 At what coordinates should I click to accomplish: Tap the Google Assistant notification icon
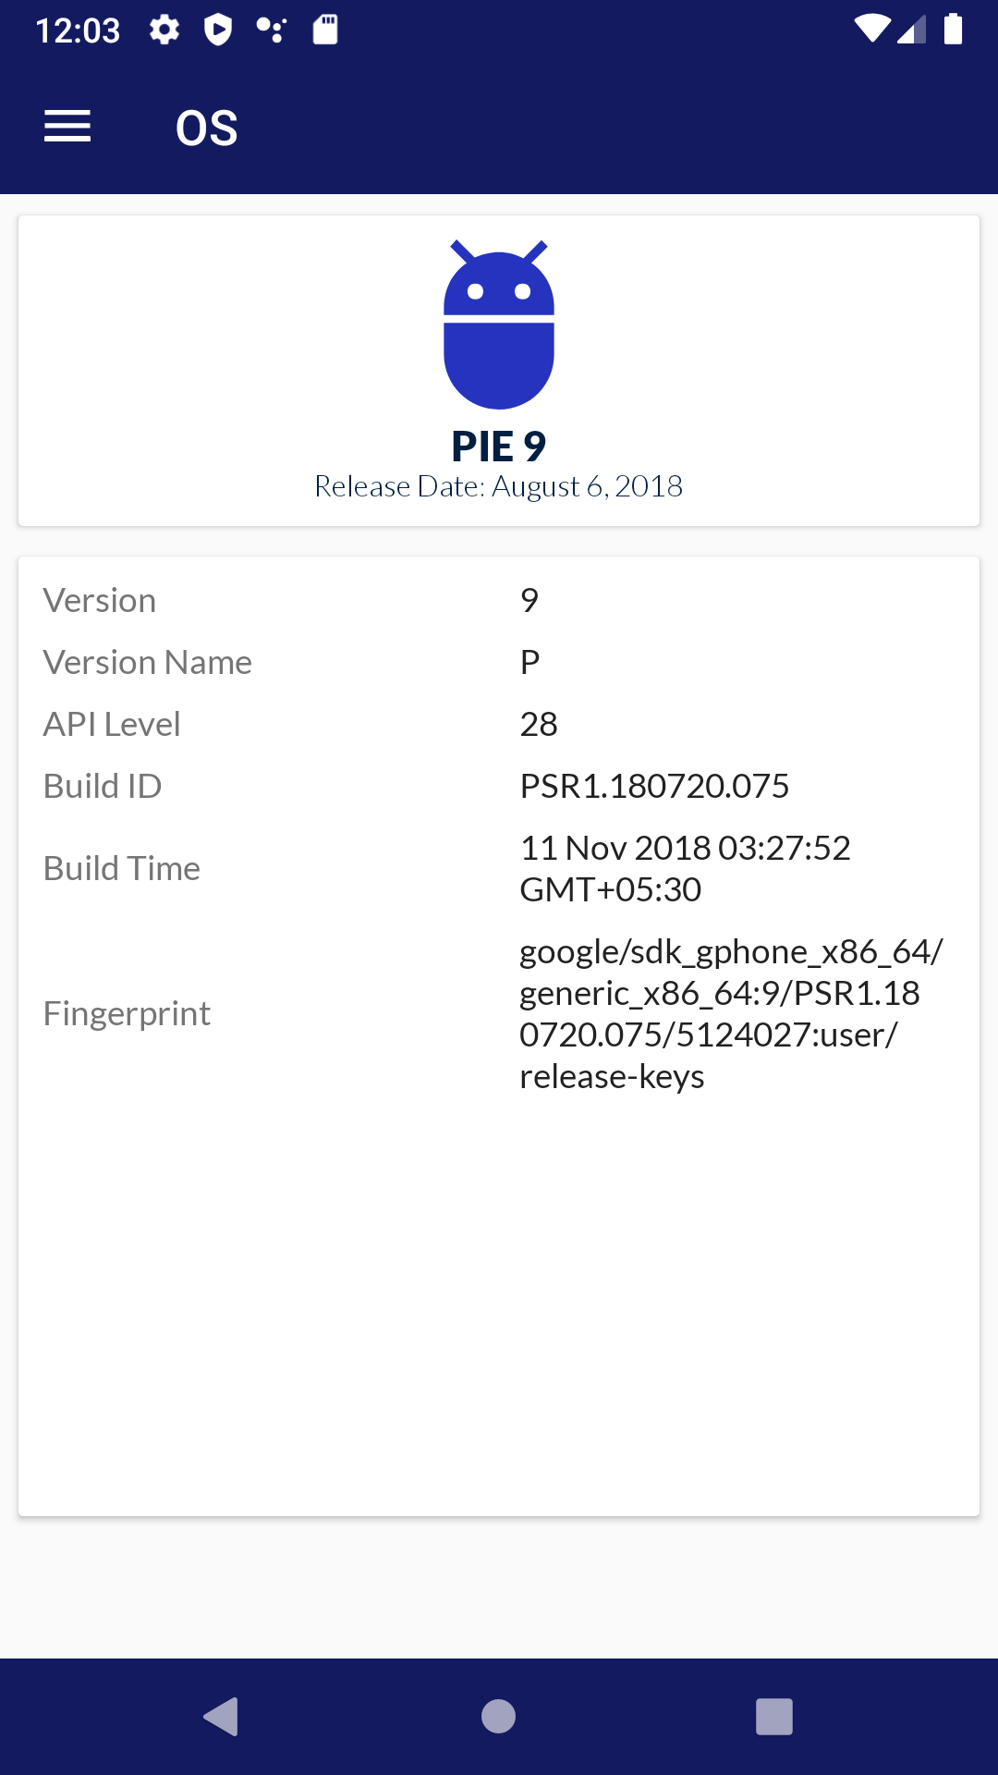(x=274, y=30)
